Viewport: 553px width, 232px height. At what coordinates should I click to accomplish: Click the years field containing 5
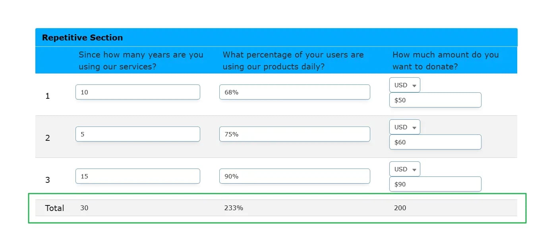(x=137, y=134)
